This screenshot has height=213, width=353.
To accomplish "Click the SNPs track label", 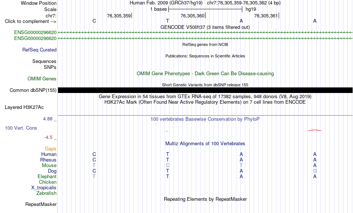I will pos(50,67).
